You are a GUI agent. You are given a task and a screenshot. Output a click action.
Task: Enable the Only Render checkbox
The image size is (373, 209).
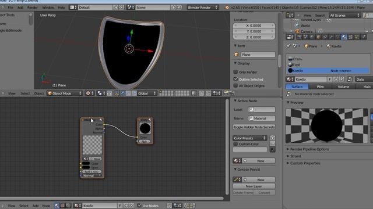click(x=235, y=71)
